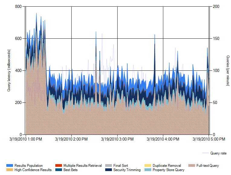This screenshot has height=175, width=231.
Task: Click the Multiple Results Retrieval legend swatch
Action: (59, 166)
